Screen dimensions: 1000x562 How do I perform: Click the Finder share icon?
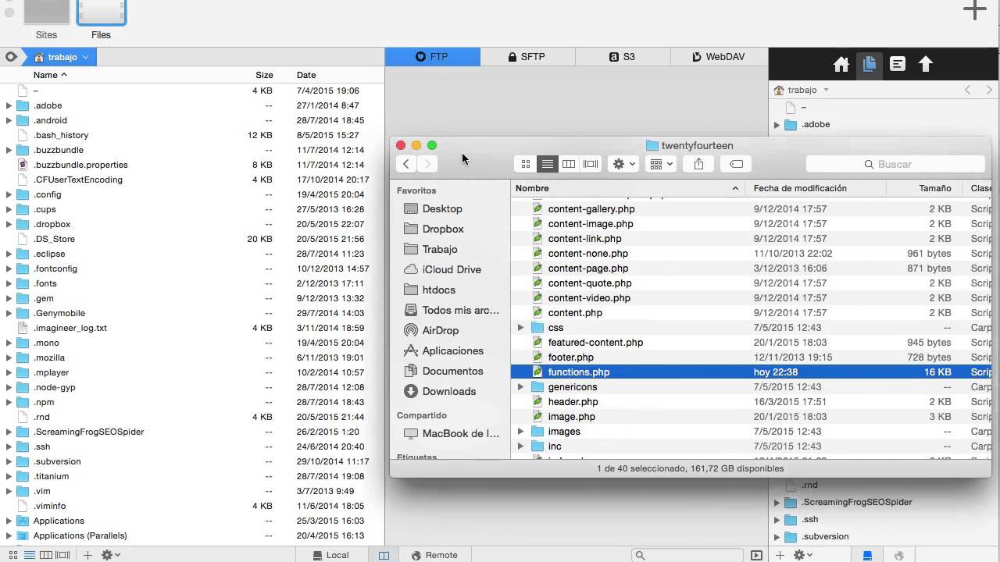(699, 164)
